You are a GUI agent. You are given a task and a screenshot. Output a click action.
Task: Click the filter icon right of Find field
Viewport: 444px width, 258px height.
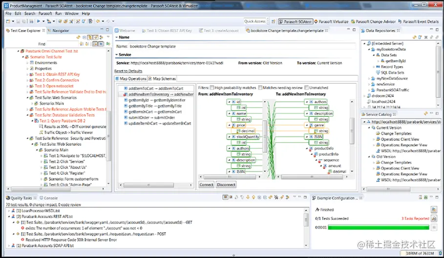coord(82,44)
